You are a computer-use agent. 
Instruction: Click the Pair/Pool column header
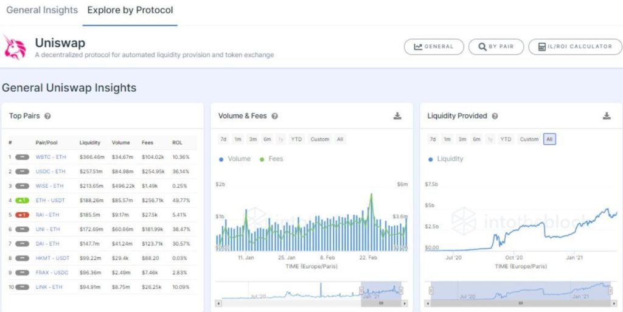(x=47, y=142)
